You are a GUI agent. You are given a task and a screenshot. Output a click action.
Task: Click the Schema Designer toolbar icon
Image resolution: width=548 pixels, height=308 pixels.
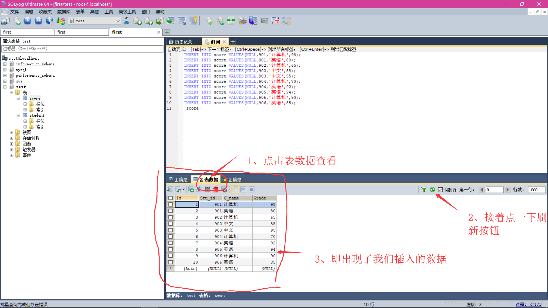(287, 21)
